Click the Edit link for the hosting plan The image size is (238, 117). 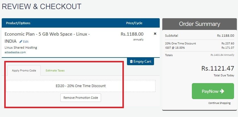click(24, 42)
